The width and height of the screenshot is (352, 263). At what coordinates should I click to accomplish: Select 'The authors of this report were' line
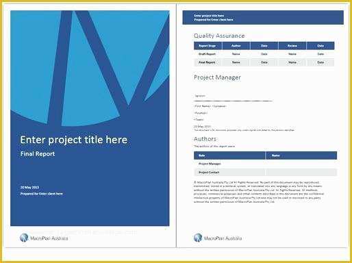pyautogui.click(x=214, y=147)
